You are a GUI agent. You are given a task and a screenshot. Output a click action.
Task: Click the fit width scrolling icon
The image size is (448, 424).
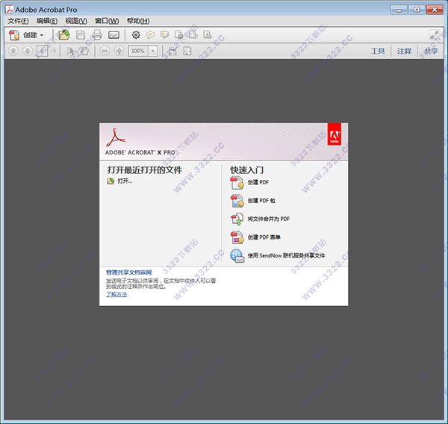(172, 52)
